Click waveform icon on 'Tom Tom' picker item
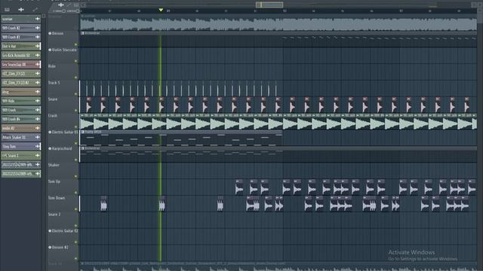This screenshot has width=483, height=271. click(x=38, y=146)
